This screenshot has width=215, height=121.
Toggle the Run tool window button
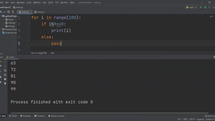(3, 116)
